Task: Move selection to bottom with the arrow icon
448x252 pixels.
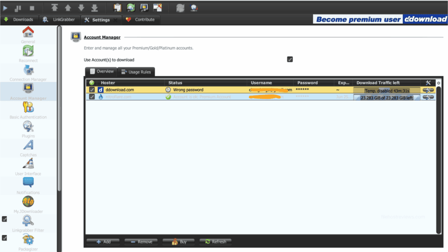Action: [x=94, y=8]
